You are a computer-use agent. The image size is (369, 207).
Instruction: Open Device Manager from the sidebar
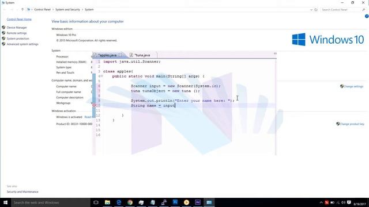pyautogui.click(x=17, y=28)
